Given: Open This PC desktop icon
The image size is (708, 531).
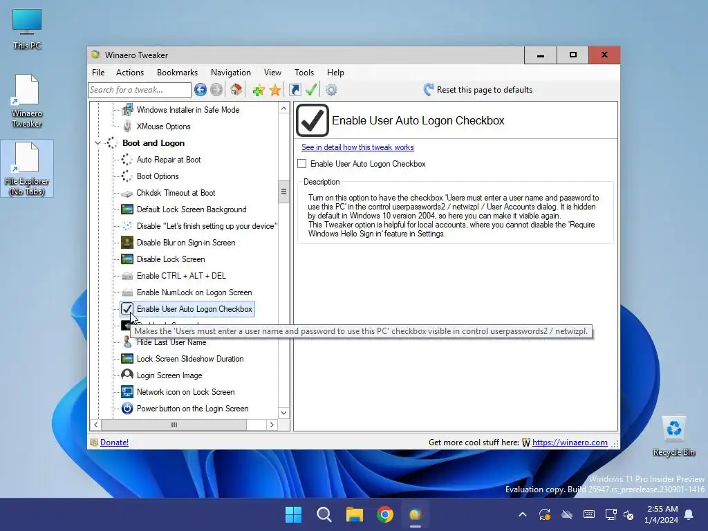Looking at the screenshot, I should [x=27, y=29].
